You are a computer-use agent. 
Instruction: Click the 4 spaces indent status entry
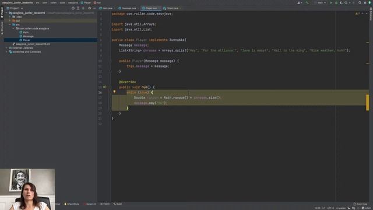[340, 208]
